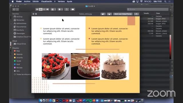Open Creative Cloud Files in sidebar
Viewport: 183px width, 103px height.
pyautogui.click(x=22, y=37)
